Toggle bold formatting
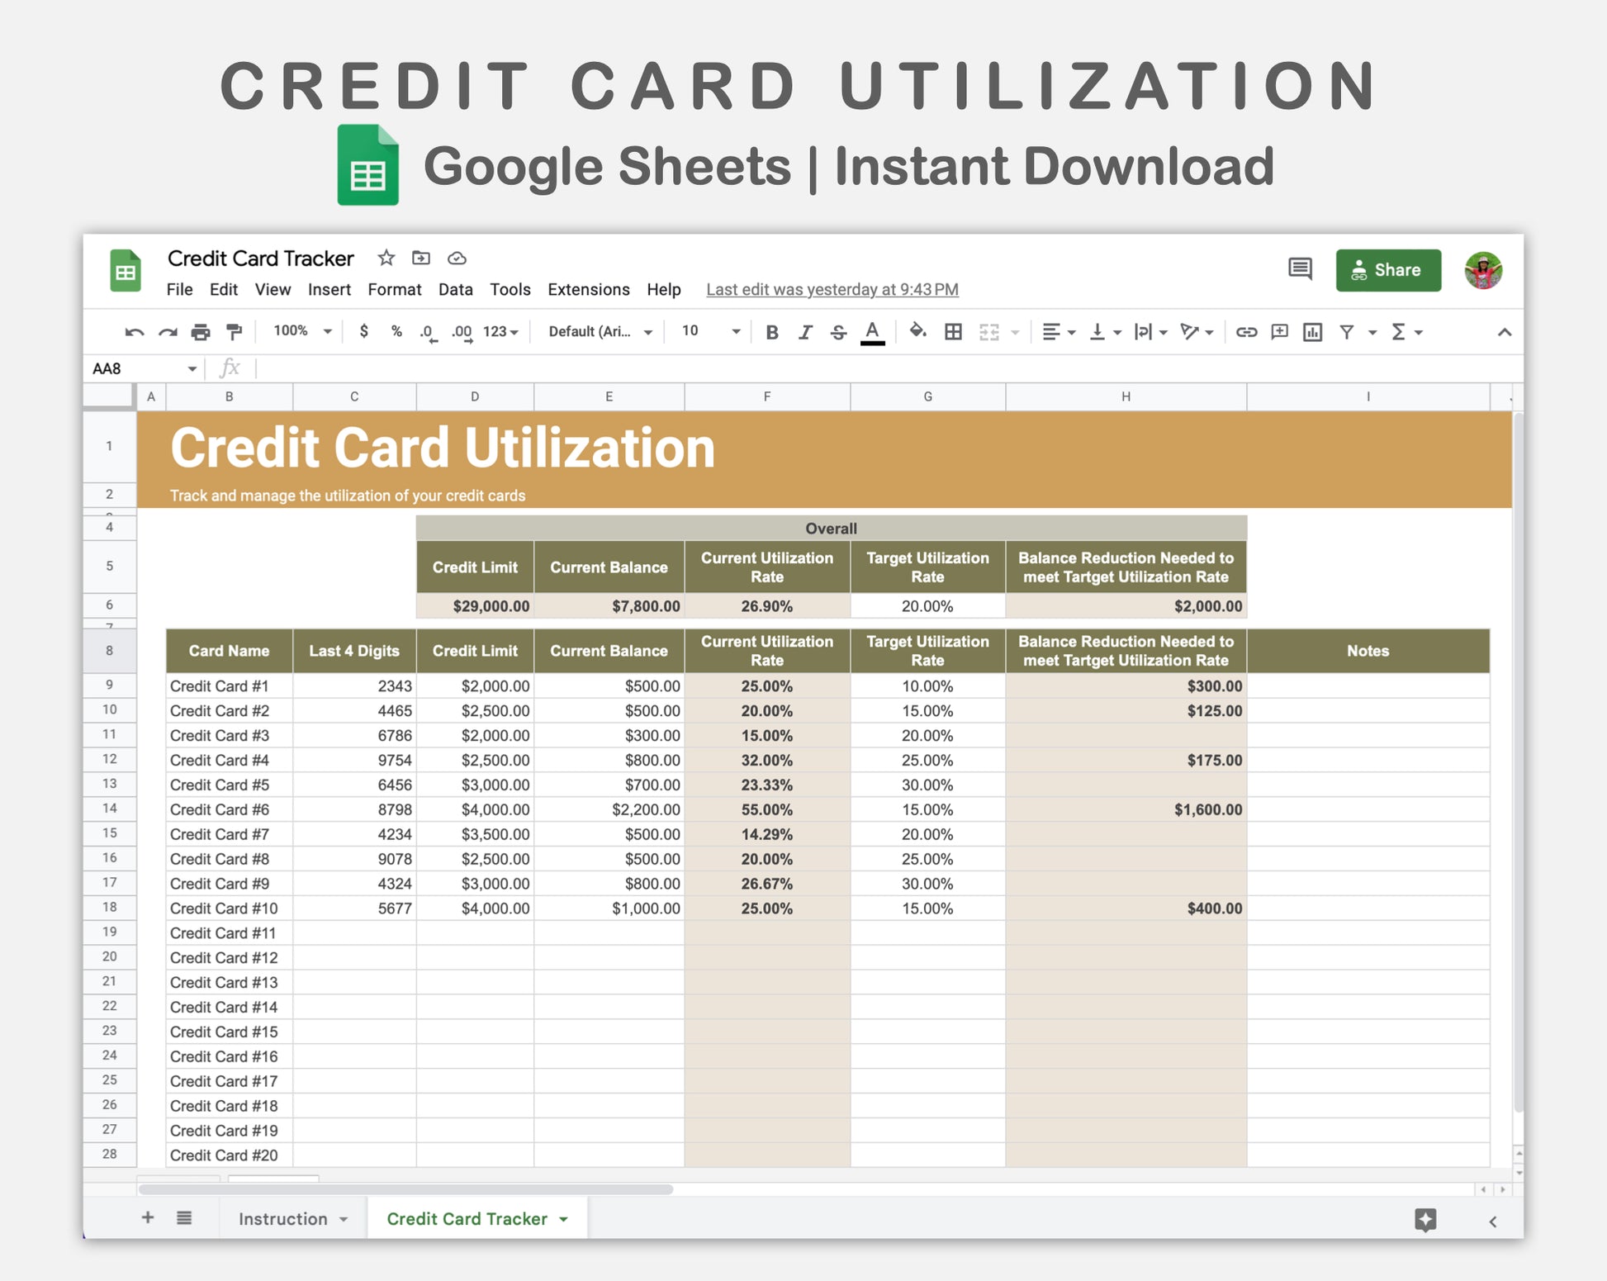1607x1281 pixels. pos(772,332)
